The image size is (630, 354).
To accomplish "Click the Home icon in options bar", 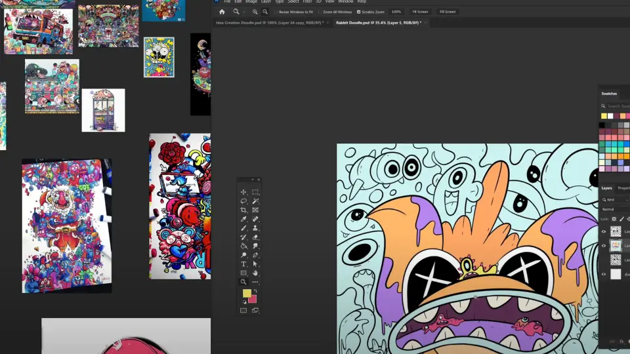I will coord(222,12).
